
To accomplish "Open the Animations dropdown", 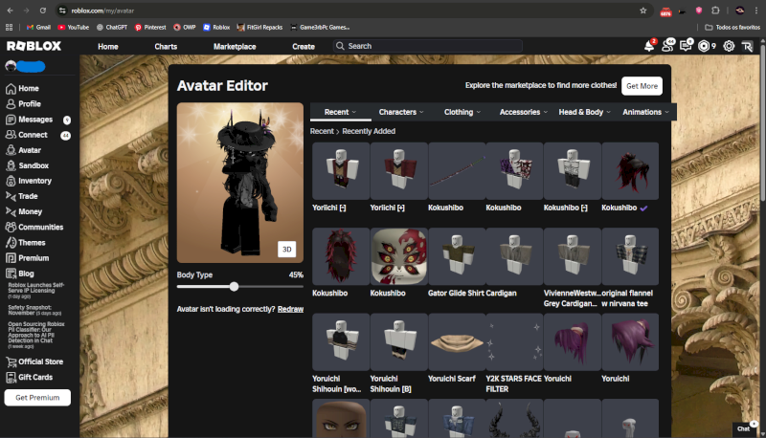I will (645, 112).
